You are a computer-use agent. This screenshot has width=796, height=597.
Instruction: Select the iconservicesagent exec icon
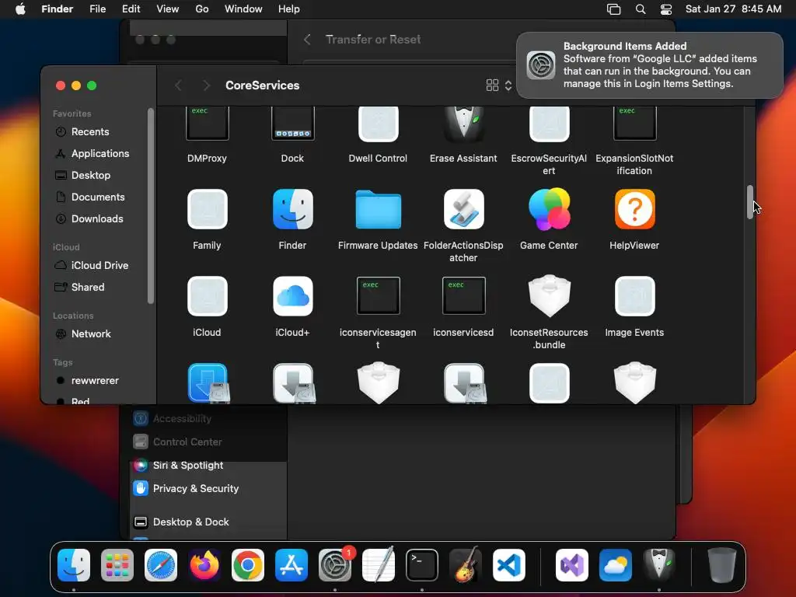click(x=379, y=295)
